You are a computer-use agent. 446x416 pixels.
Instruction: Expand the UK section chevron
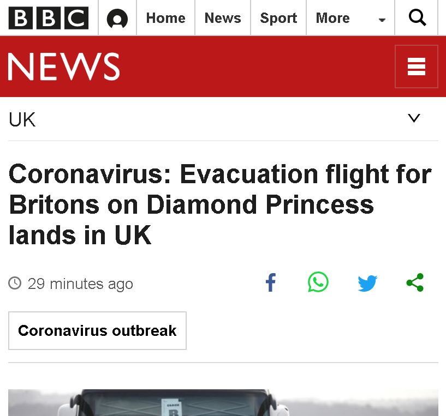414,118
